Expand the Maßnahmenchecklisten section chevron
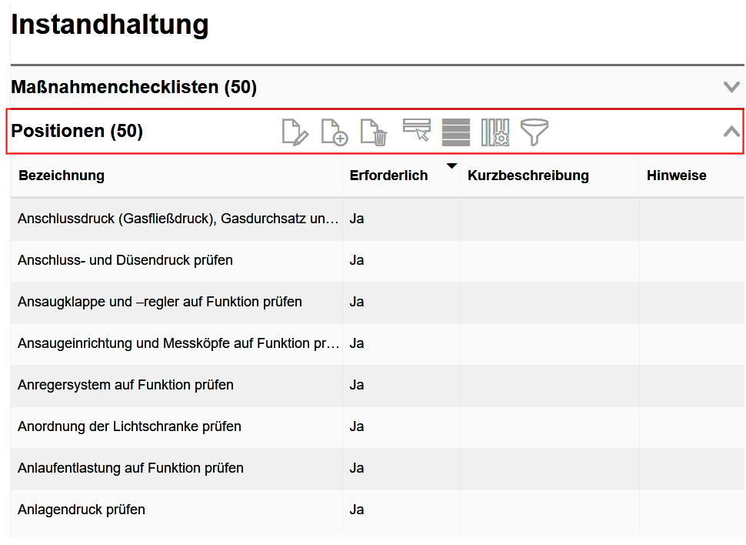The width and height of the screenshot is (746, 545). pyautogui.click(x=731, y=87)
